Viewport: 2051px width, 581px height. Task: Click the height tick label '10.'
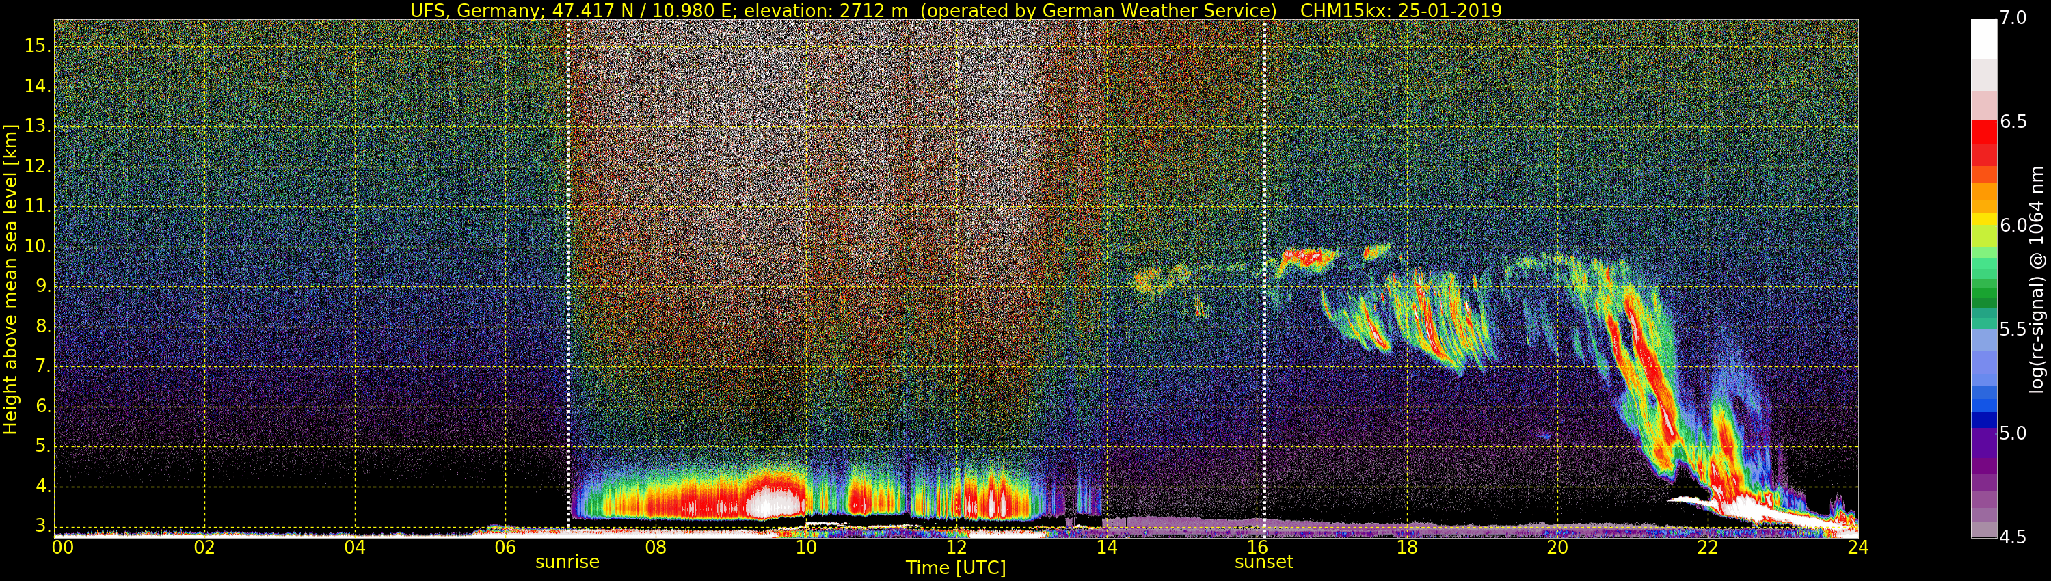[38, 247]
